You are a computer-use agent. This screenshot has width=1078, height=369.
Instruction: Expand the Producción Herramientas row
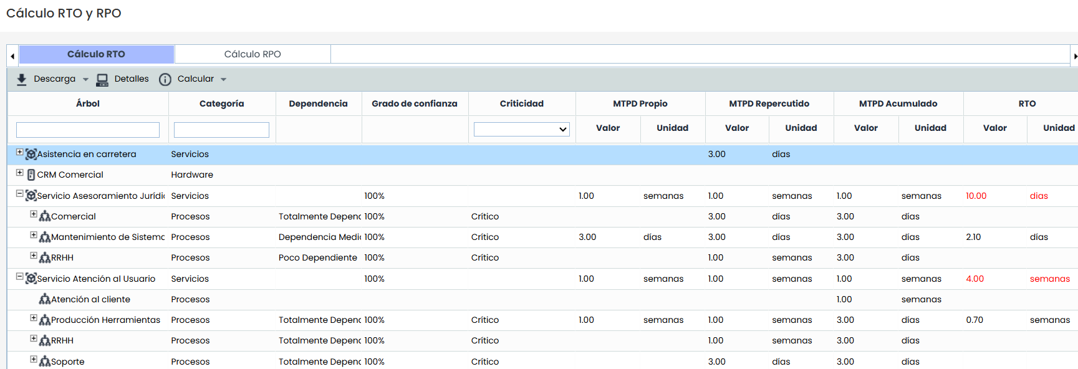[x=34, y=318]
